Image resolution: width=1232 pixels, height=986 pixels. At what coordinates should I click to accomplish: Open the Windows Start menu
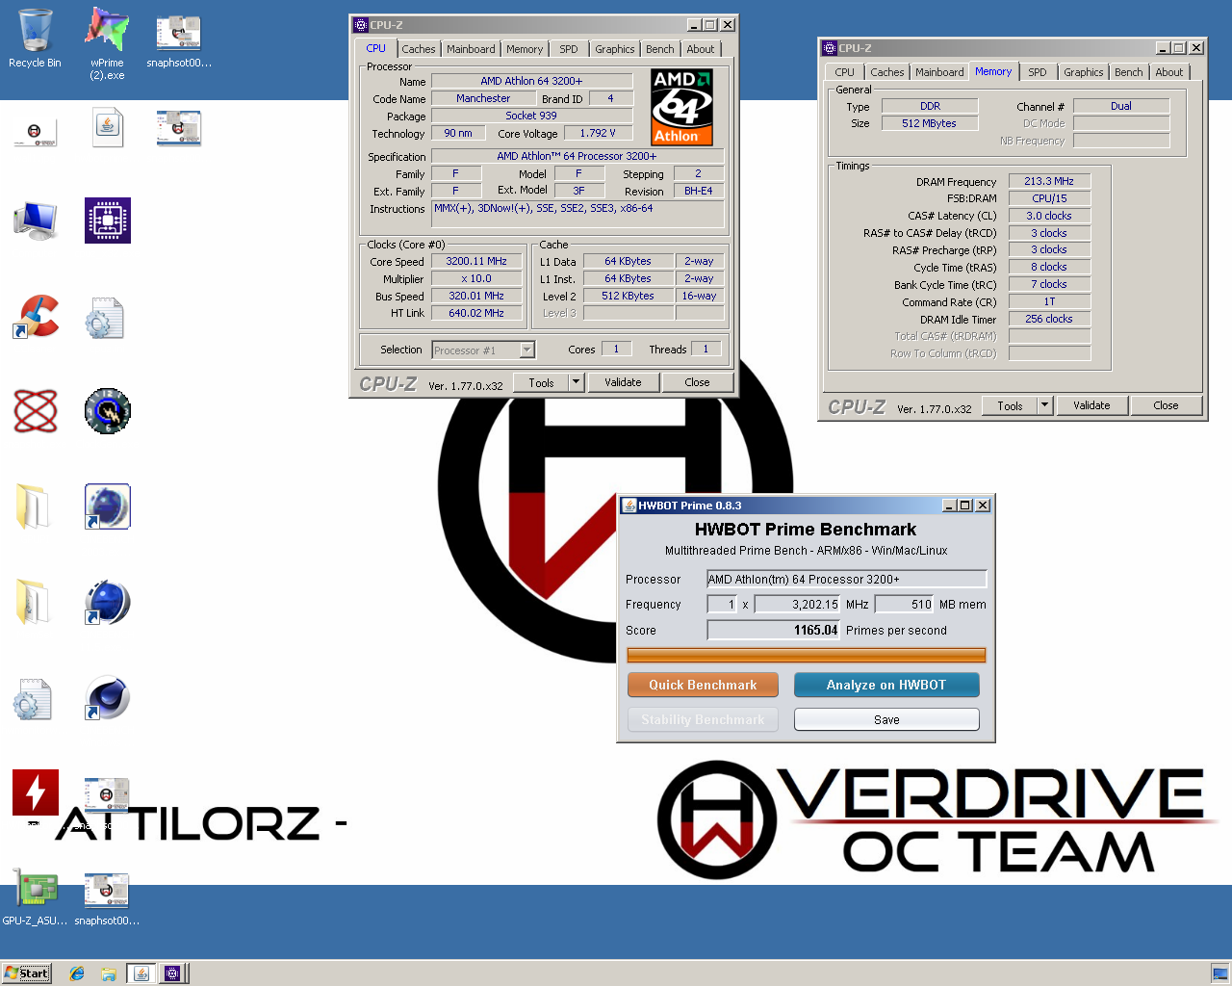click(26, 973)
